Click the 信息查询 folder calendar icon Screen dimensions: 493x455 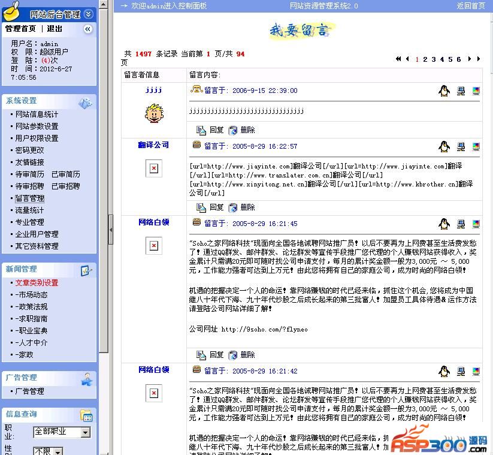pyautogui.click(x=86, y=415)
